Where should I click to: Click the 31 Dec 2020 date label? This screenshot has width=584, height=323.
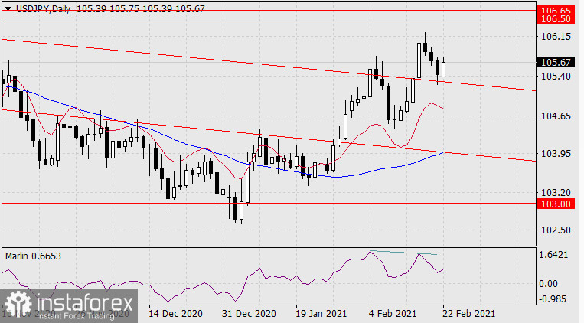250,314
